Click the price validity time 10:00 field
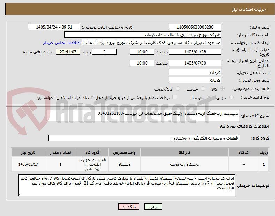275x216 pixels. click(x=142, y=63)
